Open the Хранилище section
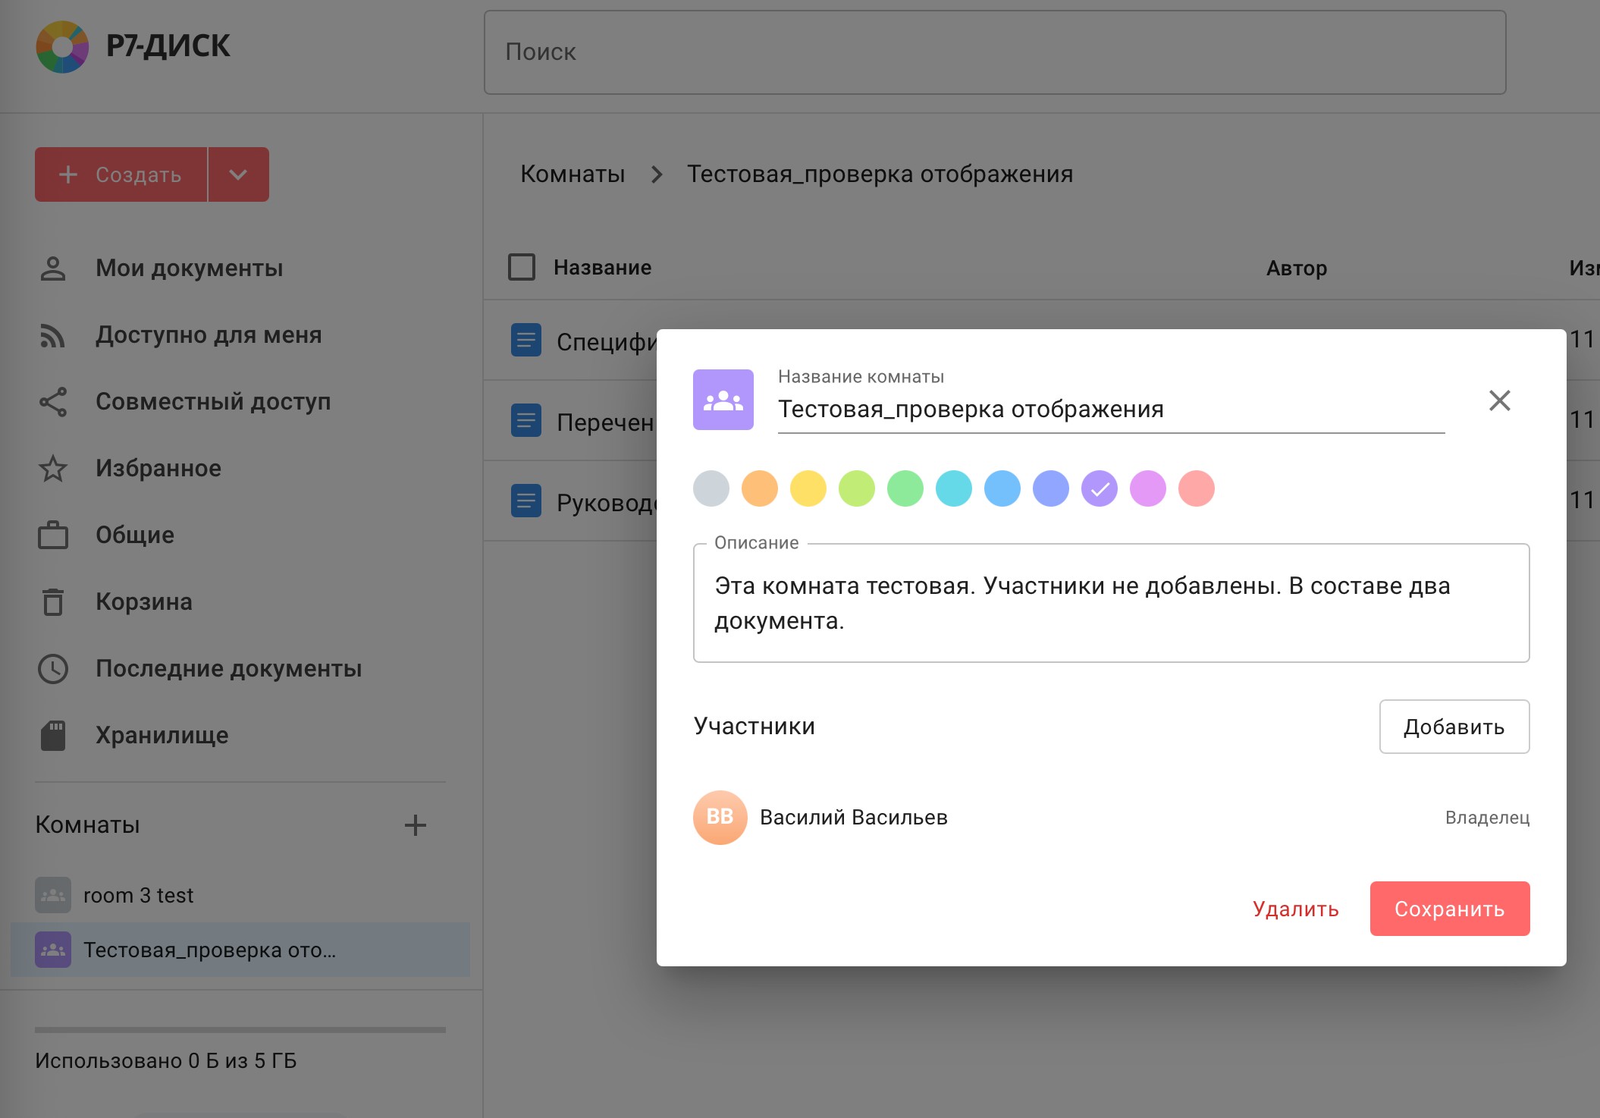The width and height of the screenshot is (1600, 1118). click(x=162, y=735)
